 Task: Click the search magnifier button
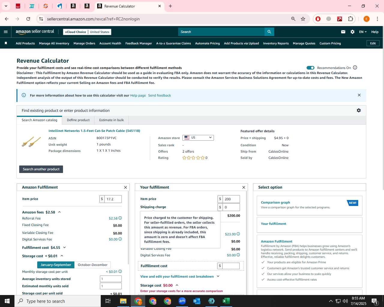click(x=269, y=32)
